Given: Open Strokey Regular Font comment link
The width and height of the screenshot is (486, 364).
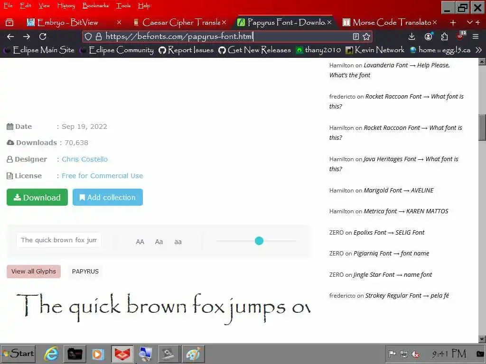Looking at the screenshot, I should [407, 296].
